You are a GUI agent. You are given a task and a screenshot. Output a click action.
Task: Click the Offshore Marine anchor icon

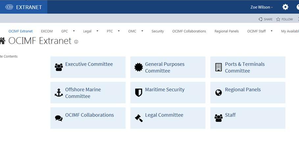pos(59,93)
